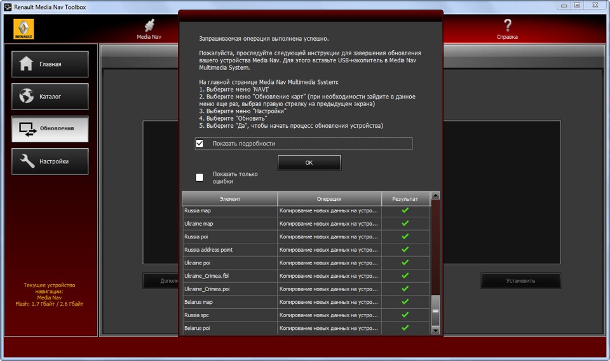Open the Media Nav plug icon
The height and width of the screenshot is (361, 610).
click(x=149, y=25)
